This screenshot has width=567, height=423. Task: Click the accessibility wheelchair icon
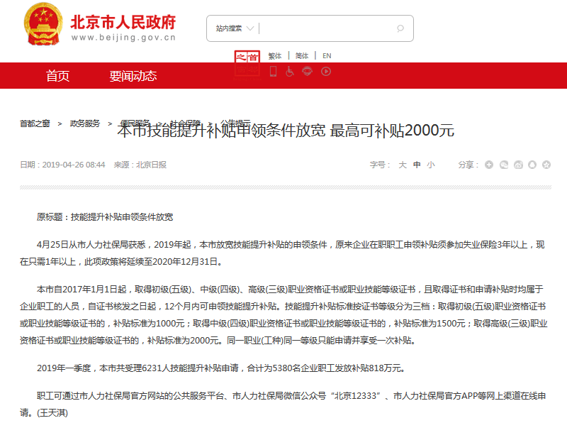[290, 71]
